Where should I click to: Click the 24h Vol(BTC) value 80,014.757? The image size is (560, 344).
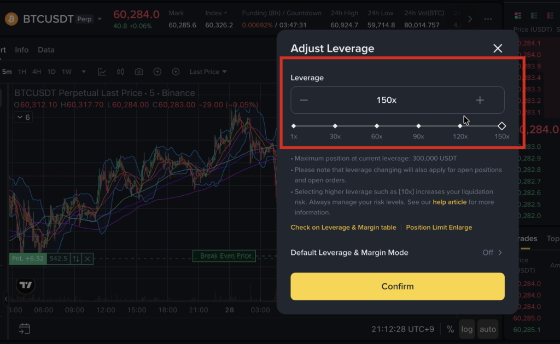click(x=422, y=25)
